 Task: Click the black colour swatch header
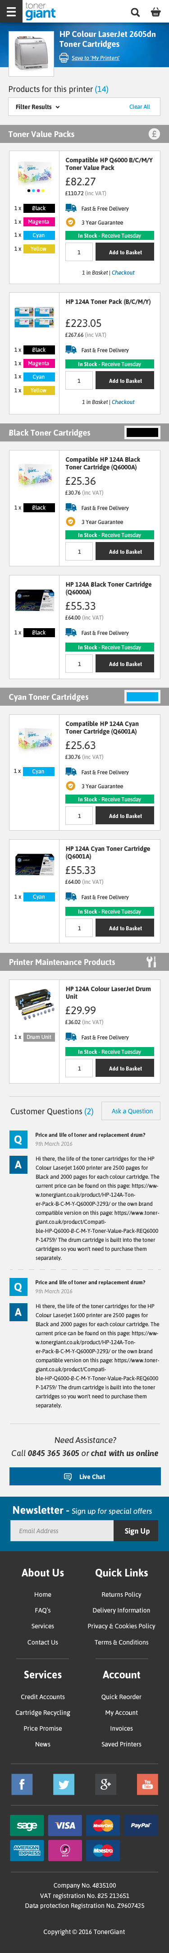[x=142, y=433]
